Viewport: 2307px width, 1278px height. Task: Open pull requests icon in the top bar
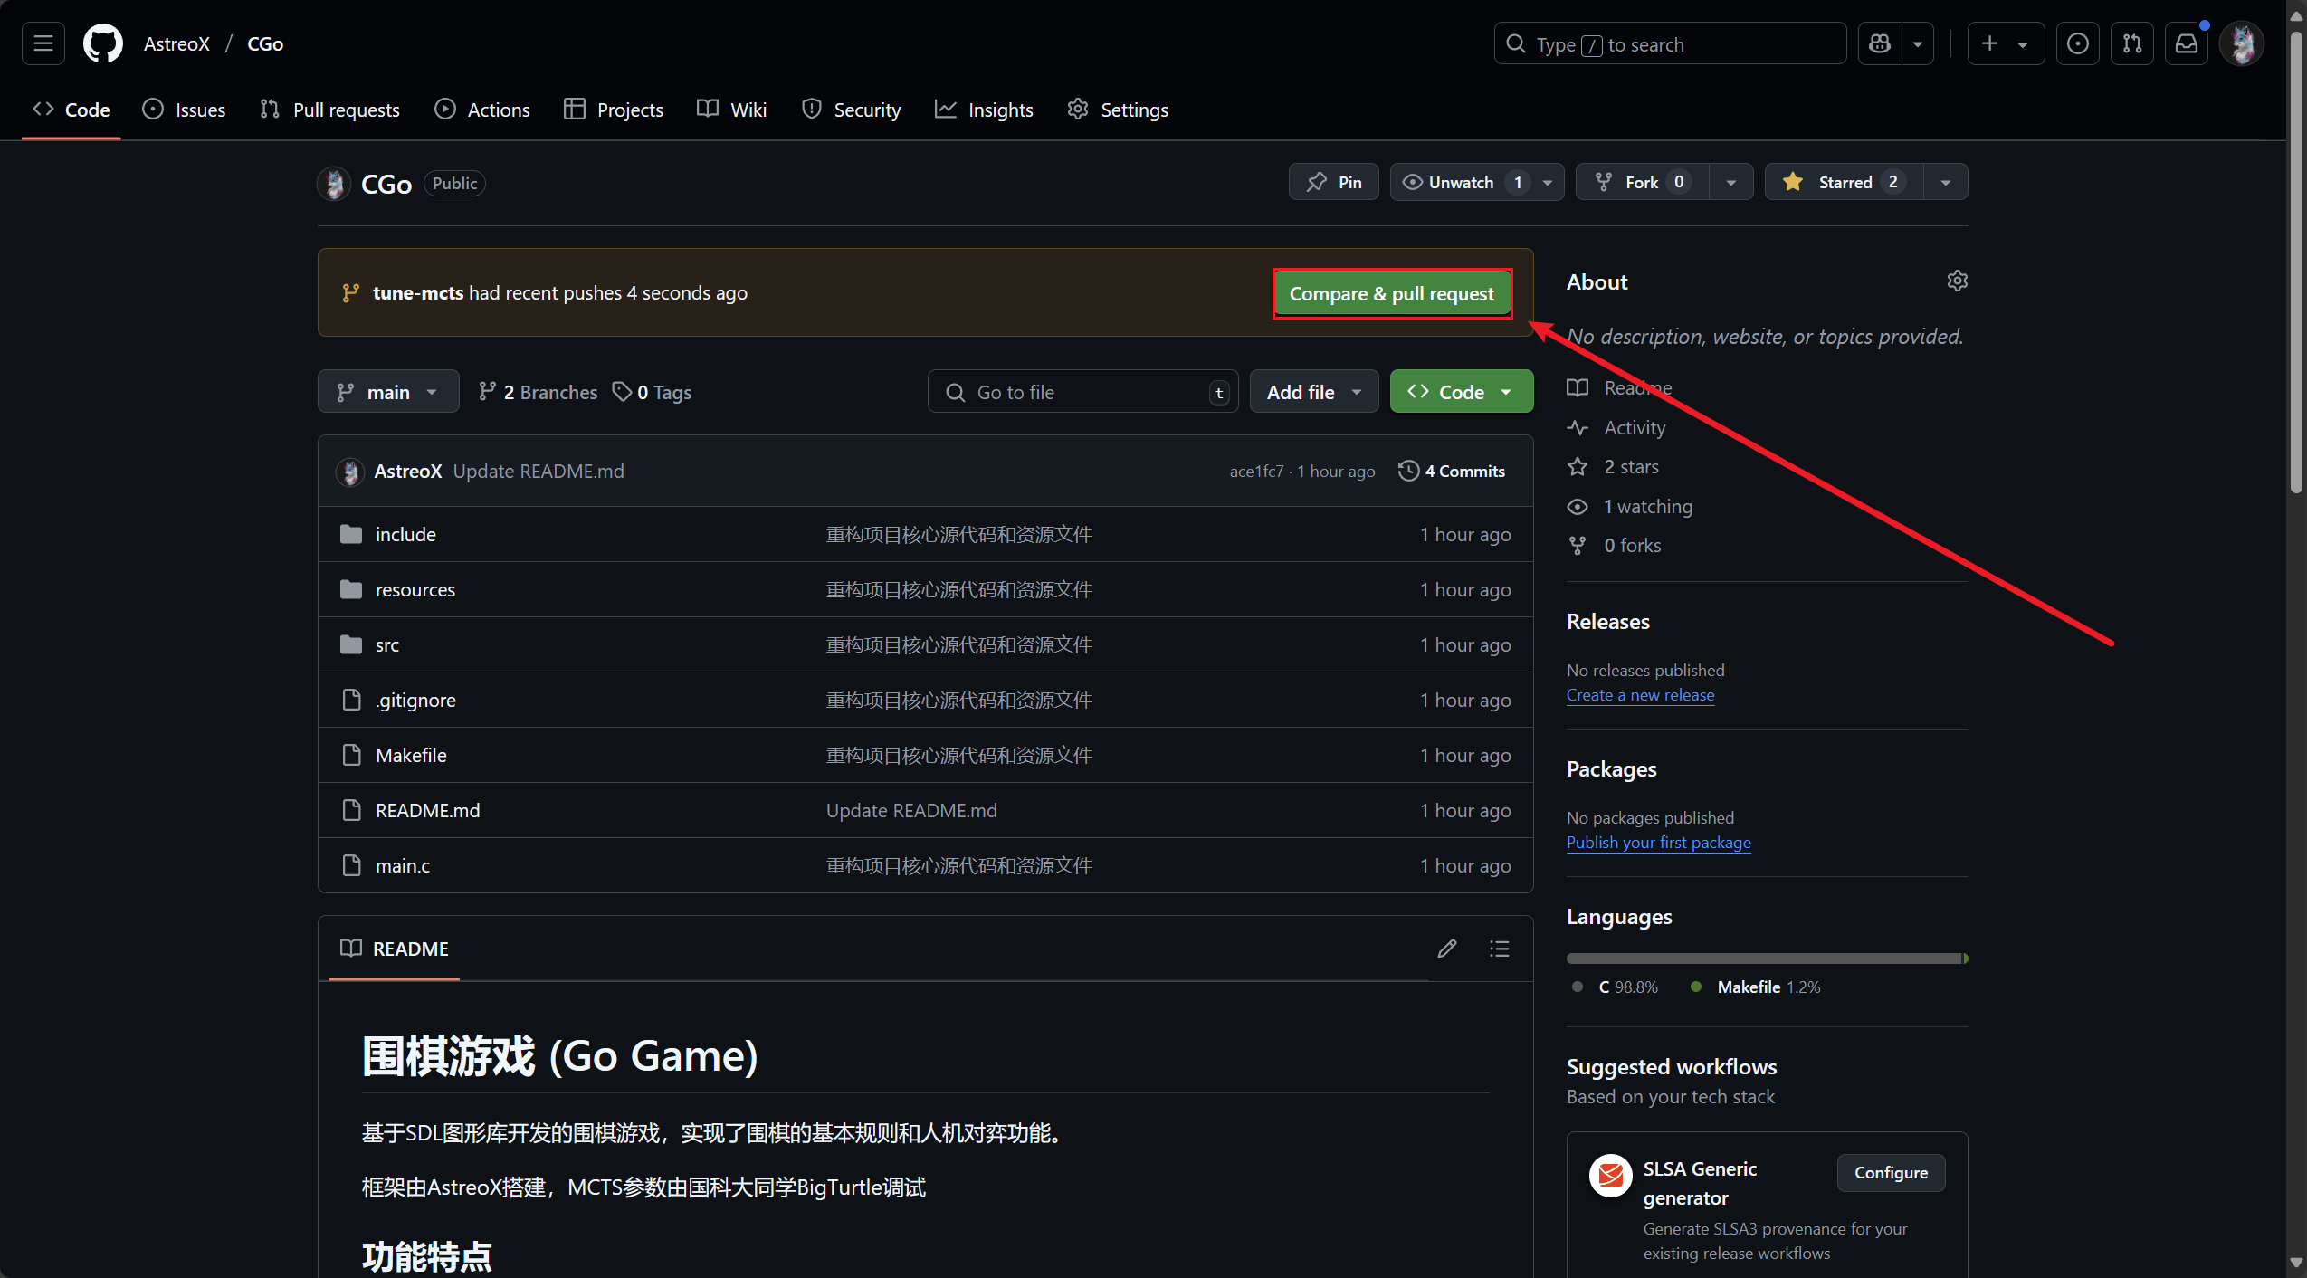tap(2132, 43)
